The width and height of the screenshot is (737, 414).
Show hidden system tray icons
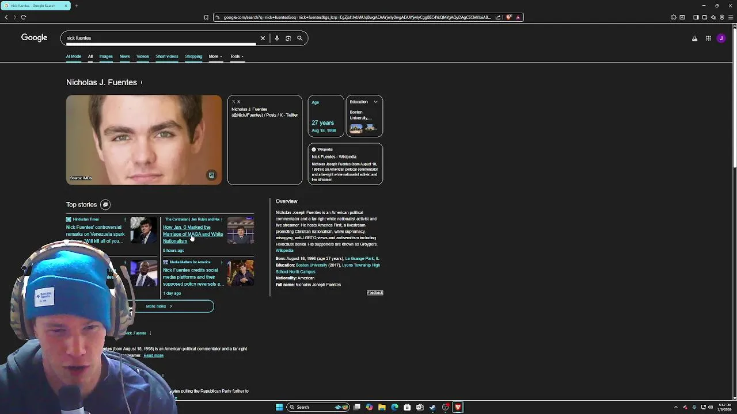point(676,407)
